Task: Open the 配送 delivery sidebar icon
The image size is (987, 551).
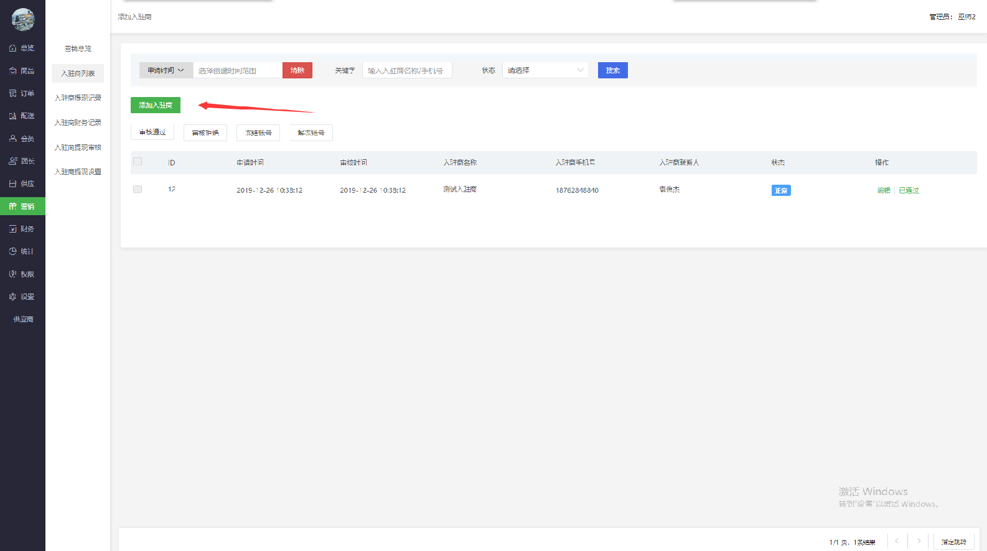Action: [x=12, y=116]
